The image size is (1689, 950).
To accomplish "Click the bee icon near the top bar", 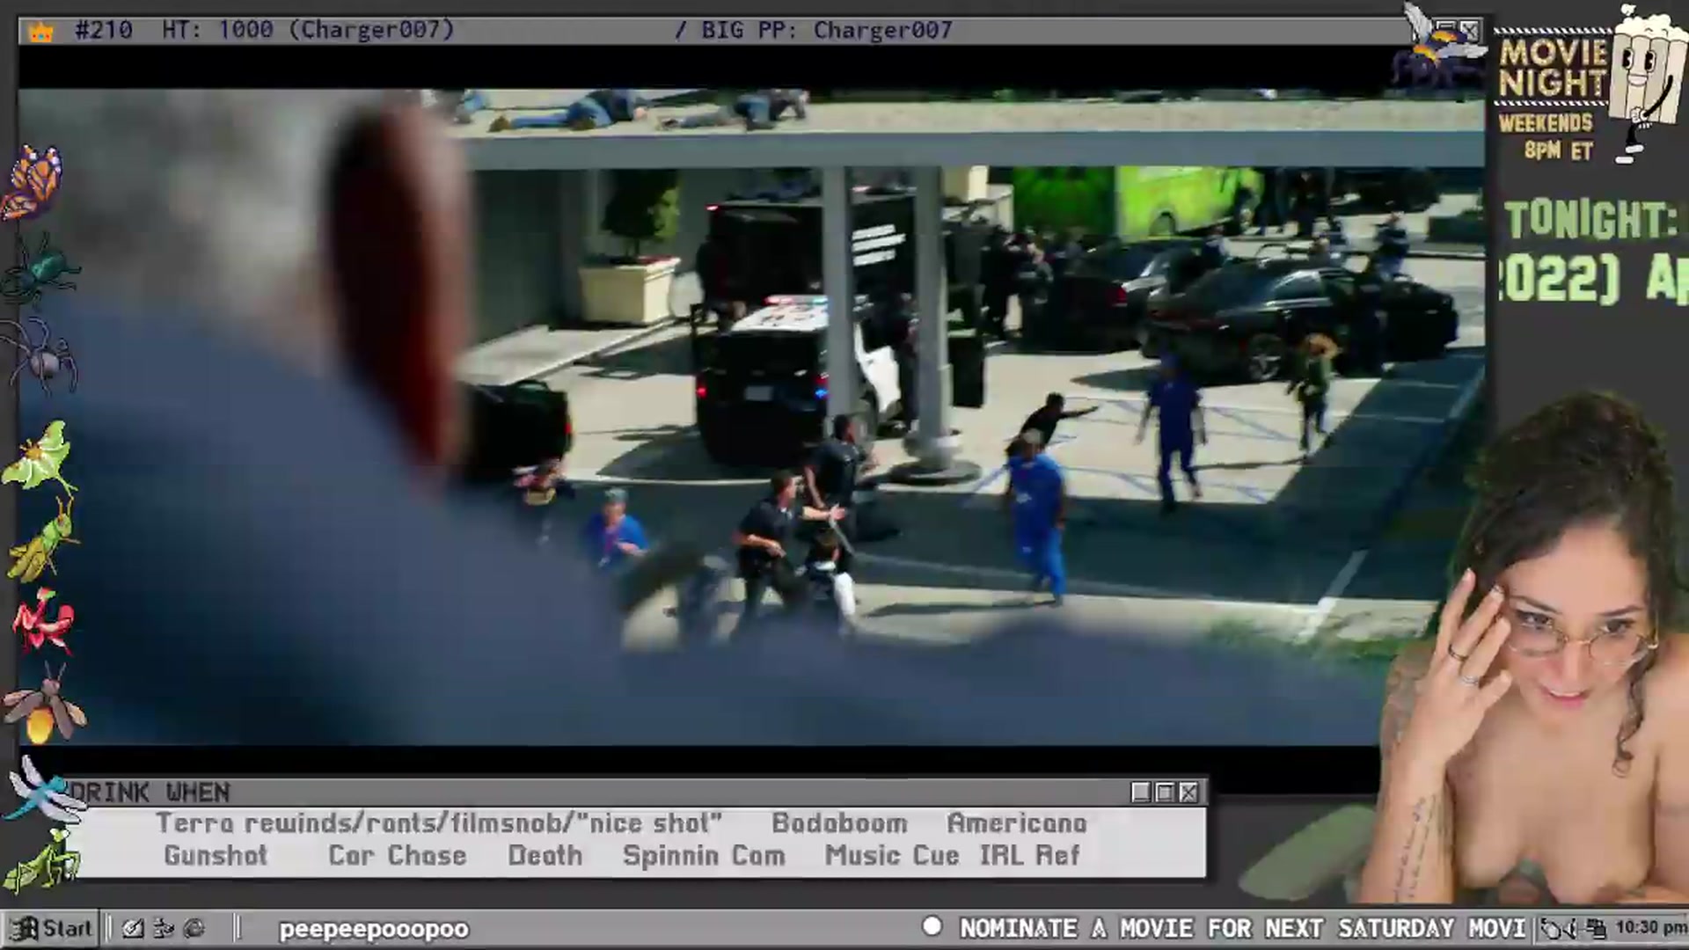I will (1439, 44).
